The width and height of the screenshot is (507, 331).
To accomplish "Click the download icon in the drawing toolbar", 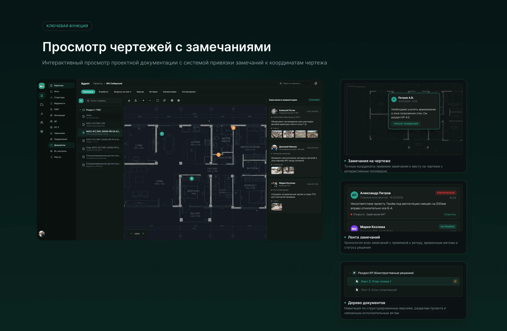I will [x=129, y=100].
